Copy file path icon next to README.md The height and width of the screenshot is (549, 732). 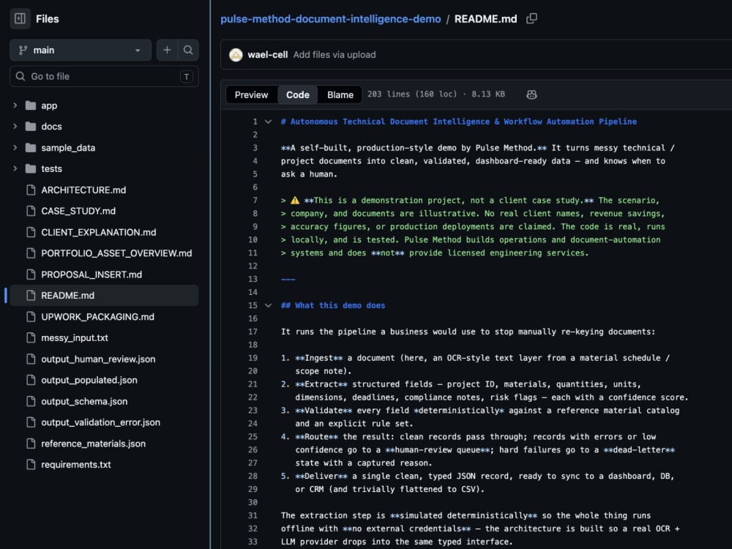coord(531,19)
